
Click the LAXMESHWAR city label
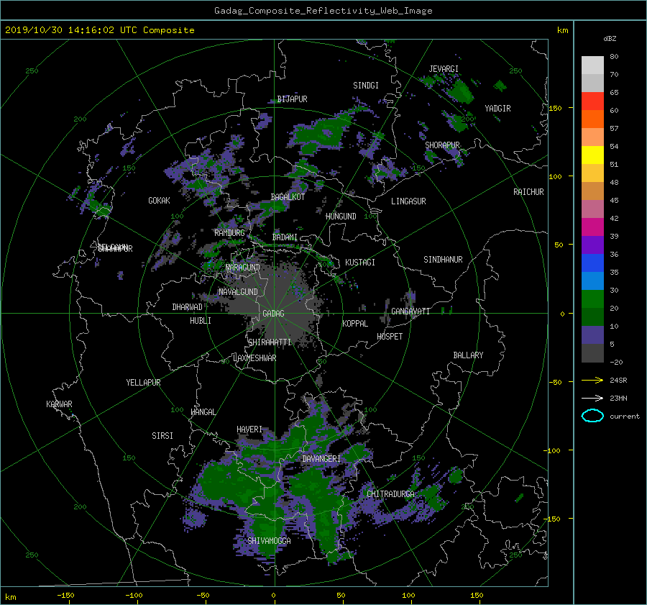tap(254, 358)
